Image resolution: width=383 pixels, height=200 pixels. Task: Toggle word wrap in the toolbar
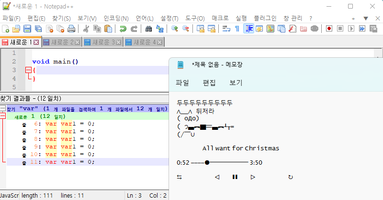226,29
